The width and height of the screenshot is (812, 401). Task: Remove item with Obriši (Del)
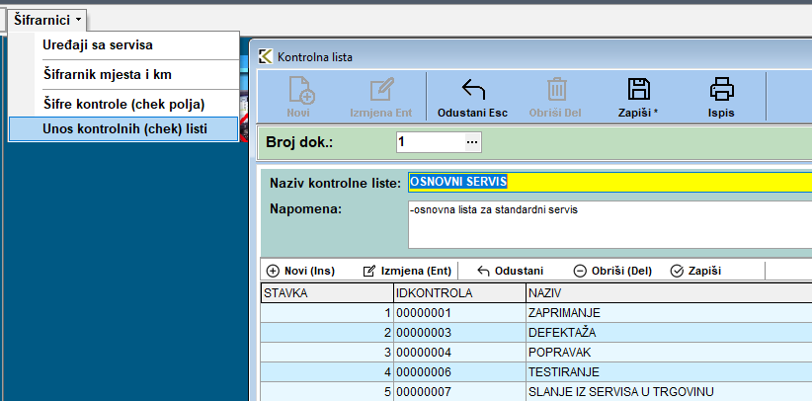pyautogui.click(x=612, y=271)
